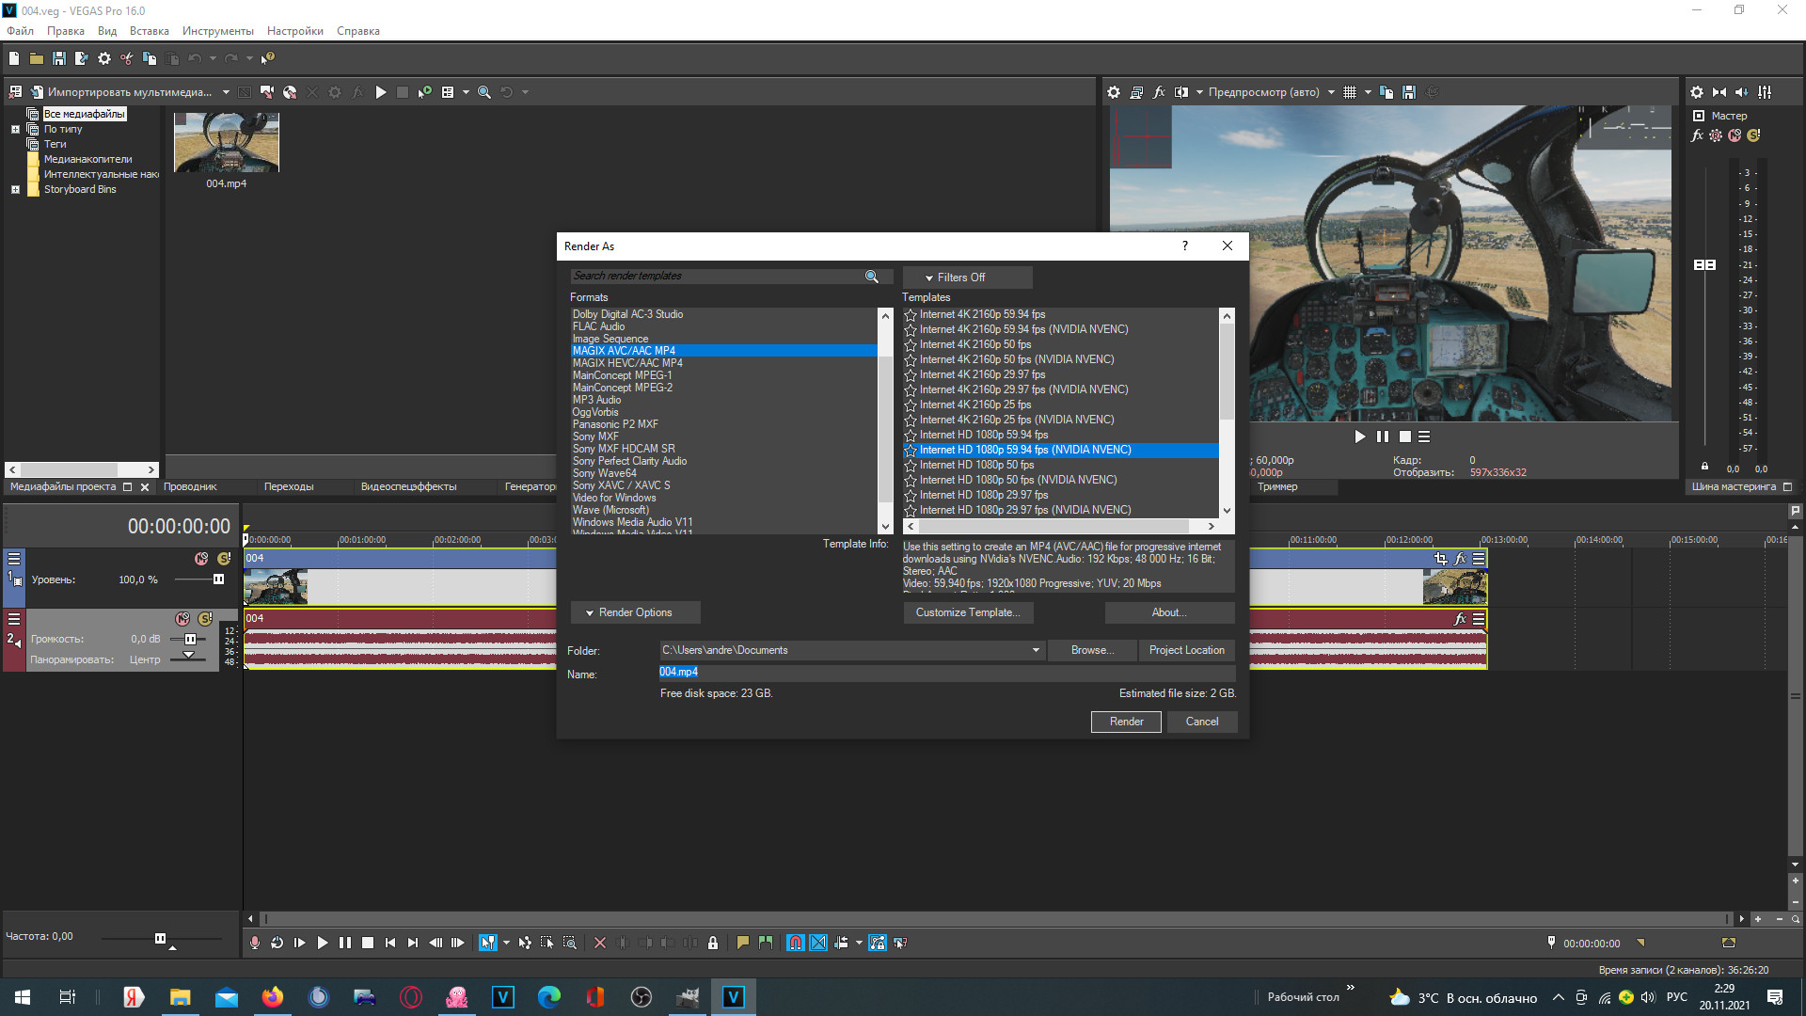This screenshot has height=1016, width=1806.
Task: Click the video preview fx icon
Action: click(x=1159, y=92)
